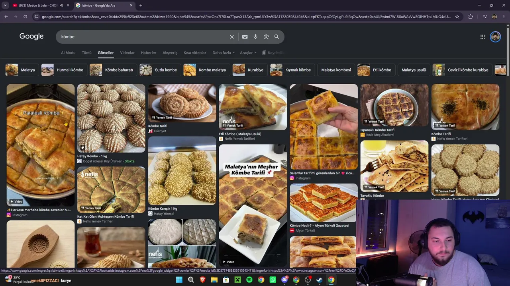This screenshot has height=286, width=510.
Task: Switch to the 'AI Modu' tab
Action: click(68, 53)
